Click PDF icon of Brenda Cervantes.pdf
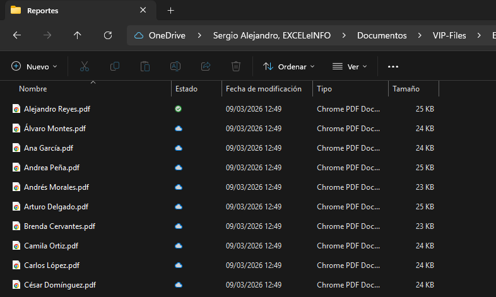The height and width of the screenshot is (297, 496). 16,226
